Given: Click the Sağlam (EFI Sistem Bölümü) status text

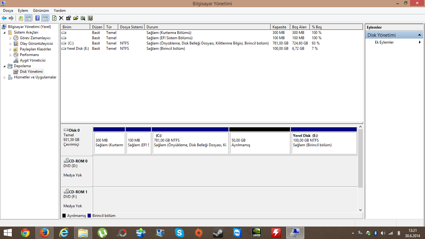Looking at the screenshot, I should (170, 38).
